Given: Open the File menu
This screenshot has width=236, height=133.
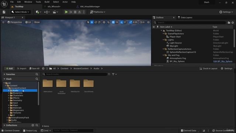Looking at the screenshot, I should pyautogui.click(x=12, y=2).
